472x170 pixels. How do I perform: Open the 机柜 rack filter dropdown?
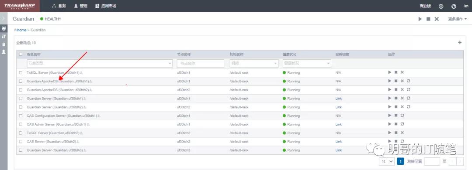click(x=254, y=63)
